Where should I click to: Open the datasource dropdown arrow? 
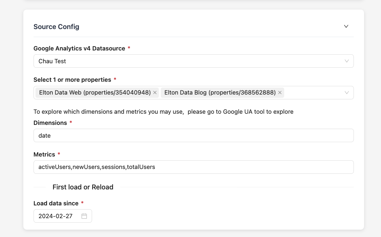[x=346, y=61]
